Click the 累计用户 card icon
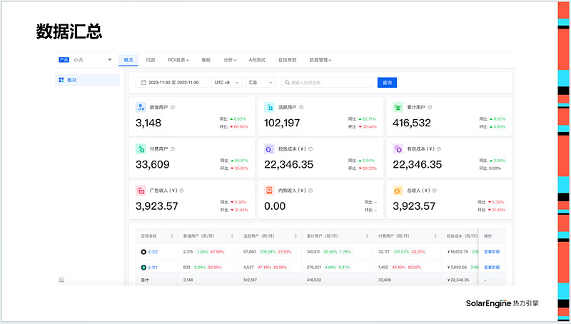 398,107
